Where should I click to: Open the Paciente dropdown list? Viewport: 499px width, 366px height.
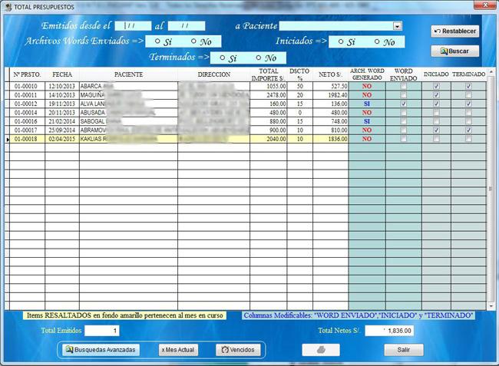(397, 26)
